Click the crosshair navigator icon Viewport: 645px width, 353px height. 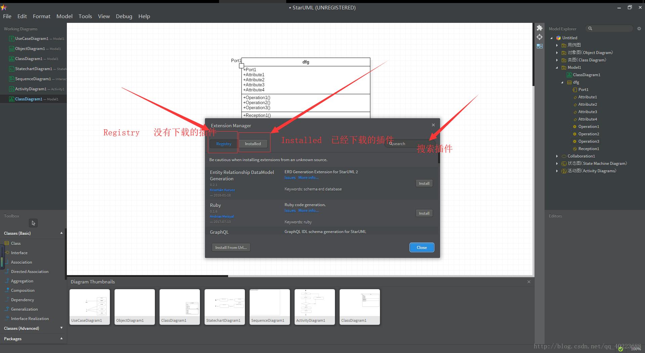tap(540, 37)
